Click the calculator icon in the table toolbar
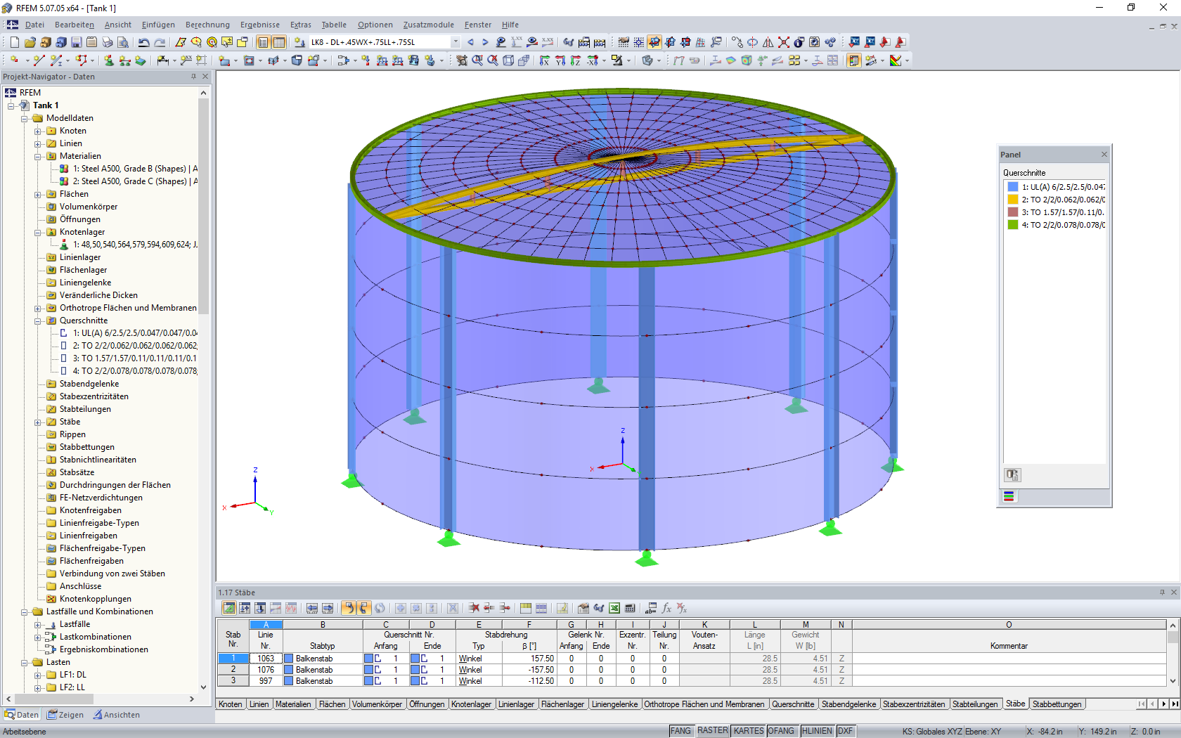The height and width of the screenshot is (738, 1181). click(629, 609)
